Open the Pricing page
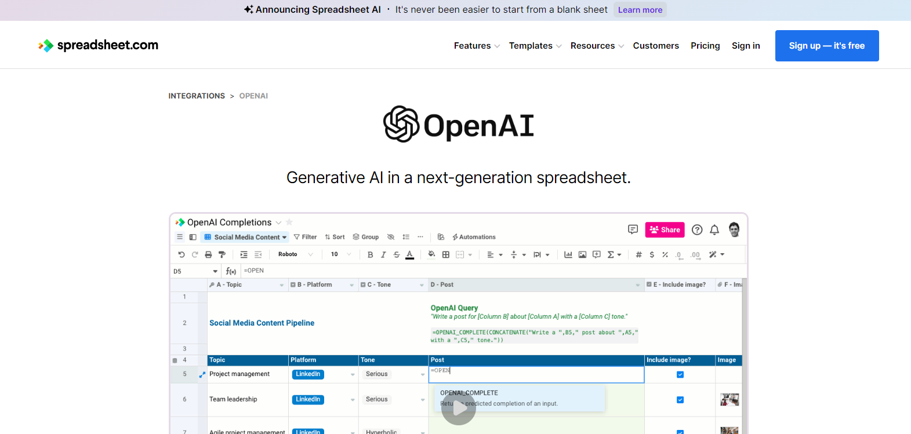911x434 pixels. coord(705,46)
